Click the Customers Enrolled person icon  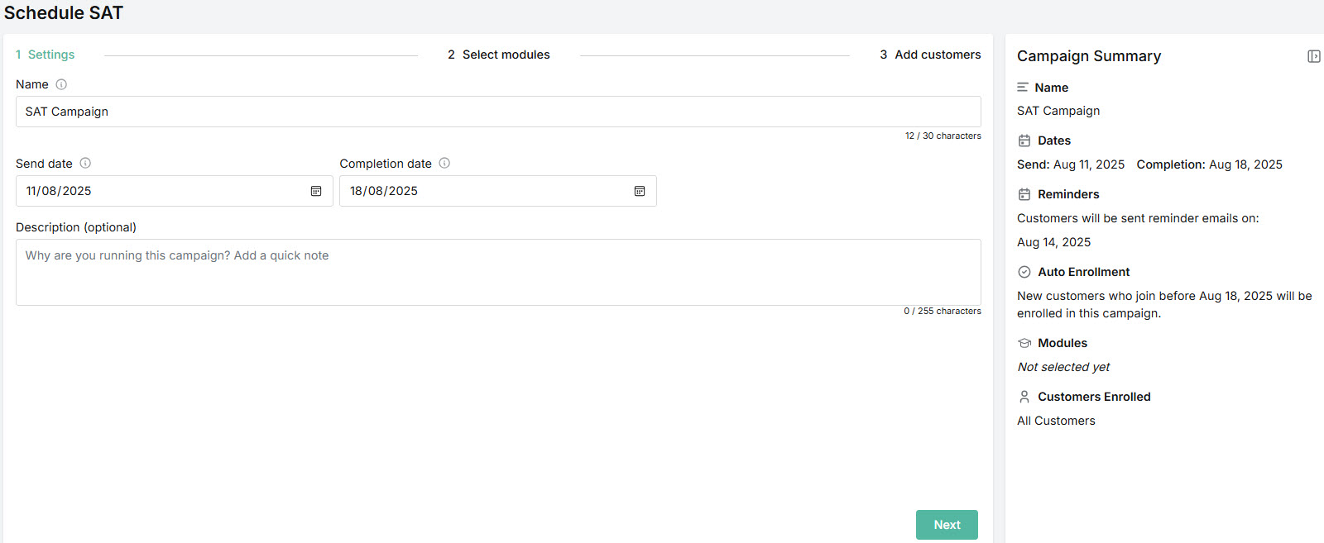pyautogui.click(x=1024, y=397)
